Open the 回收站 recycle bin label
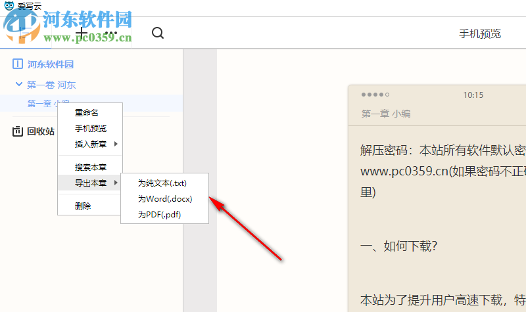 [41, 131]
